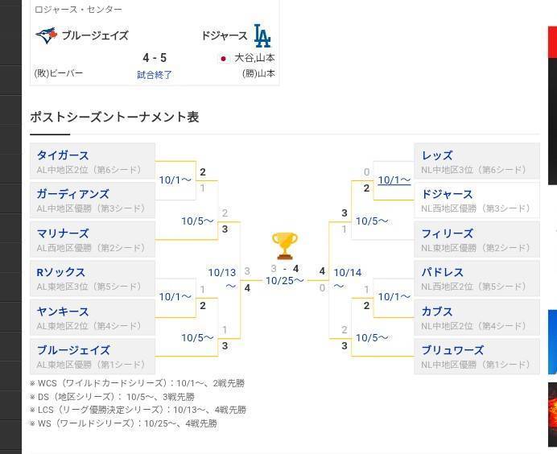Open the マリナーズ team page

coord(63,233)
